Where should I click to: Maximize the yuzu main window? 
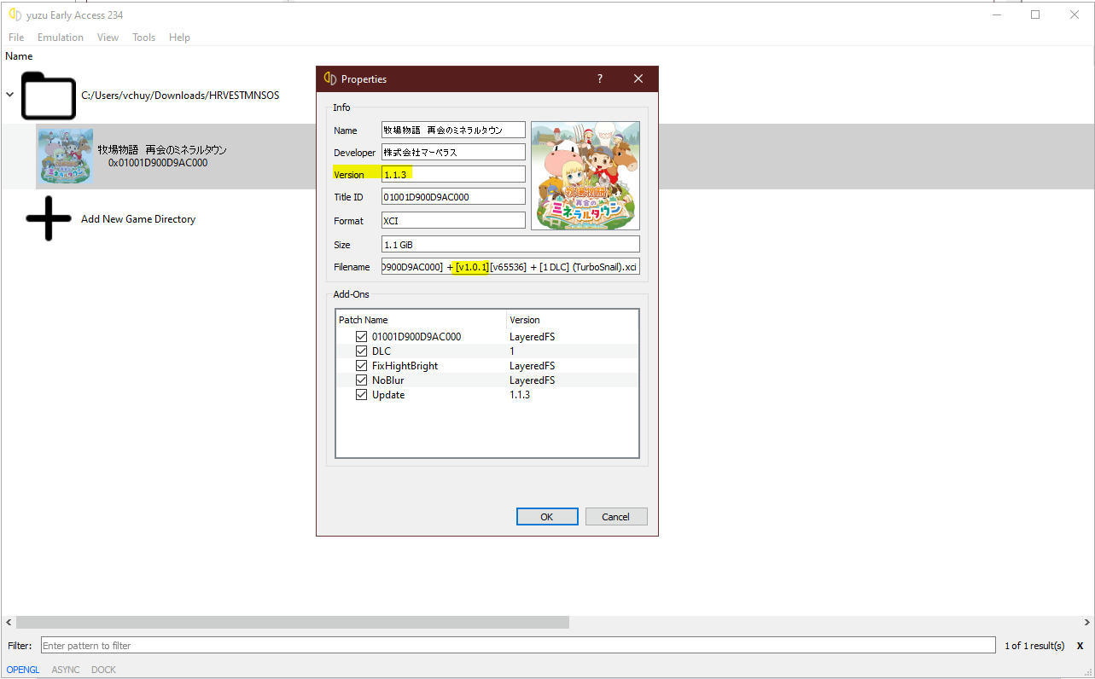coord(1035,15)
